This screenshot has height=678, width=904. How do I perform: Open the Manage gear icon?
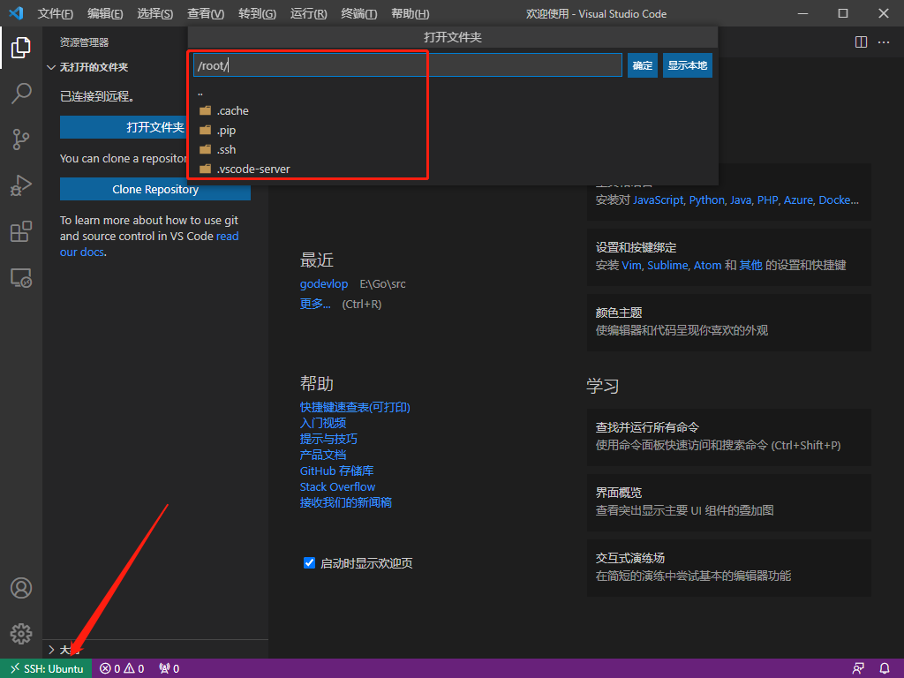(x=21, y=634)
